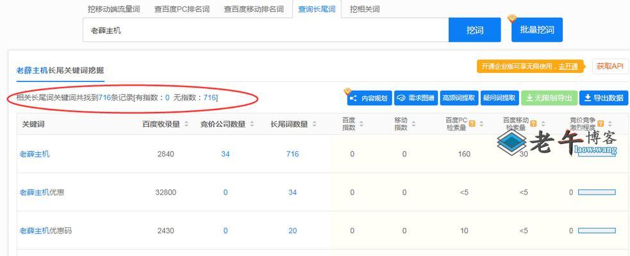Click the 疑问词提取 button

click(499, 98)
